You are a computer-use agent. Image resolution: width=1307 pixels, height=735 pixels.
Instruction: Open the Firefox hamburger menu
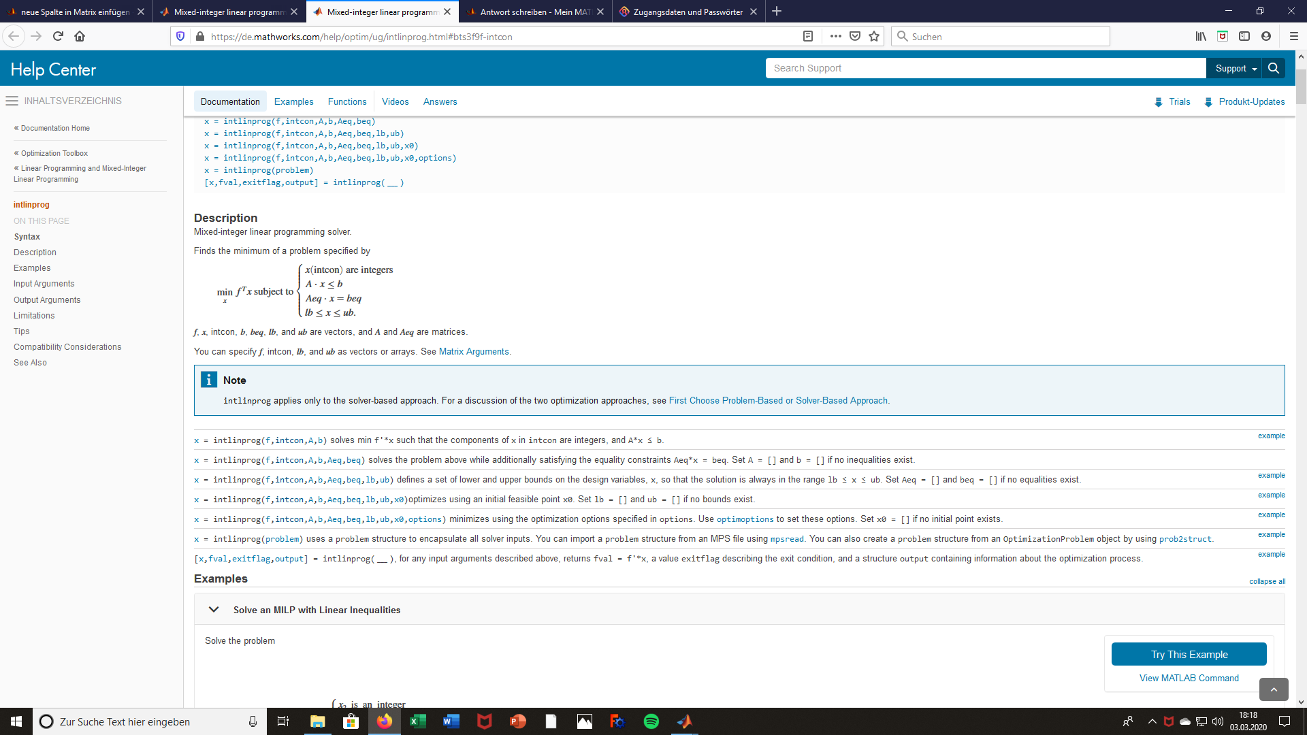coord(1293,36)
